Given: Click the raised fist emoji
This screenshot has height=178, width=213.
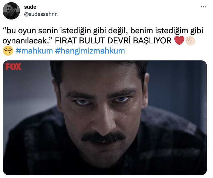Looking at the screenshot, I should click(190, 41).
